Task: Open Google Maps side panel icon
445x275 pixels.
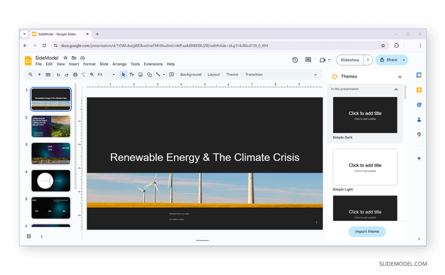Action: coord(419,135)
